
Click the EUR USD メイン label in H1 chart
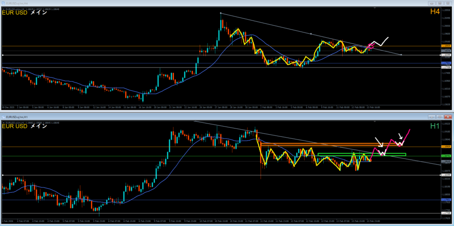click(25, 126)
